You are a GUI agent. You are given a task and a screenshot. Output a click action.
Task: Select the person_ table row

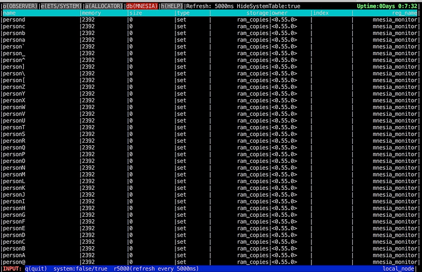pyautogui.click(x=210, y=53)
